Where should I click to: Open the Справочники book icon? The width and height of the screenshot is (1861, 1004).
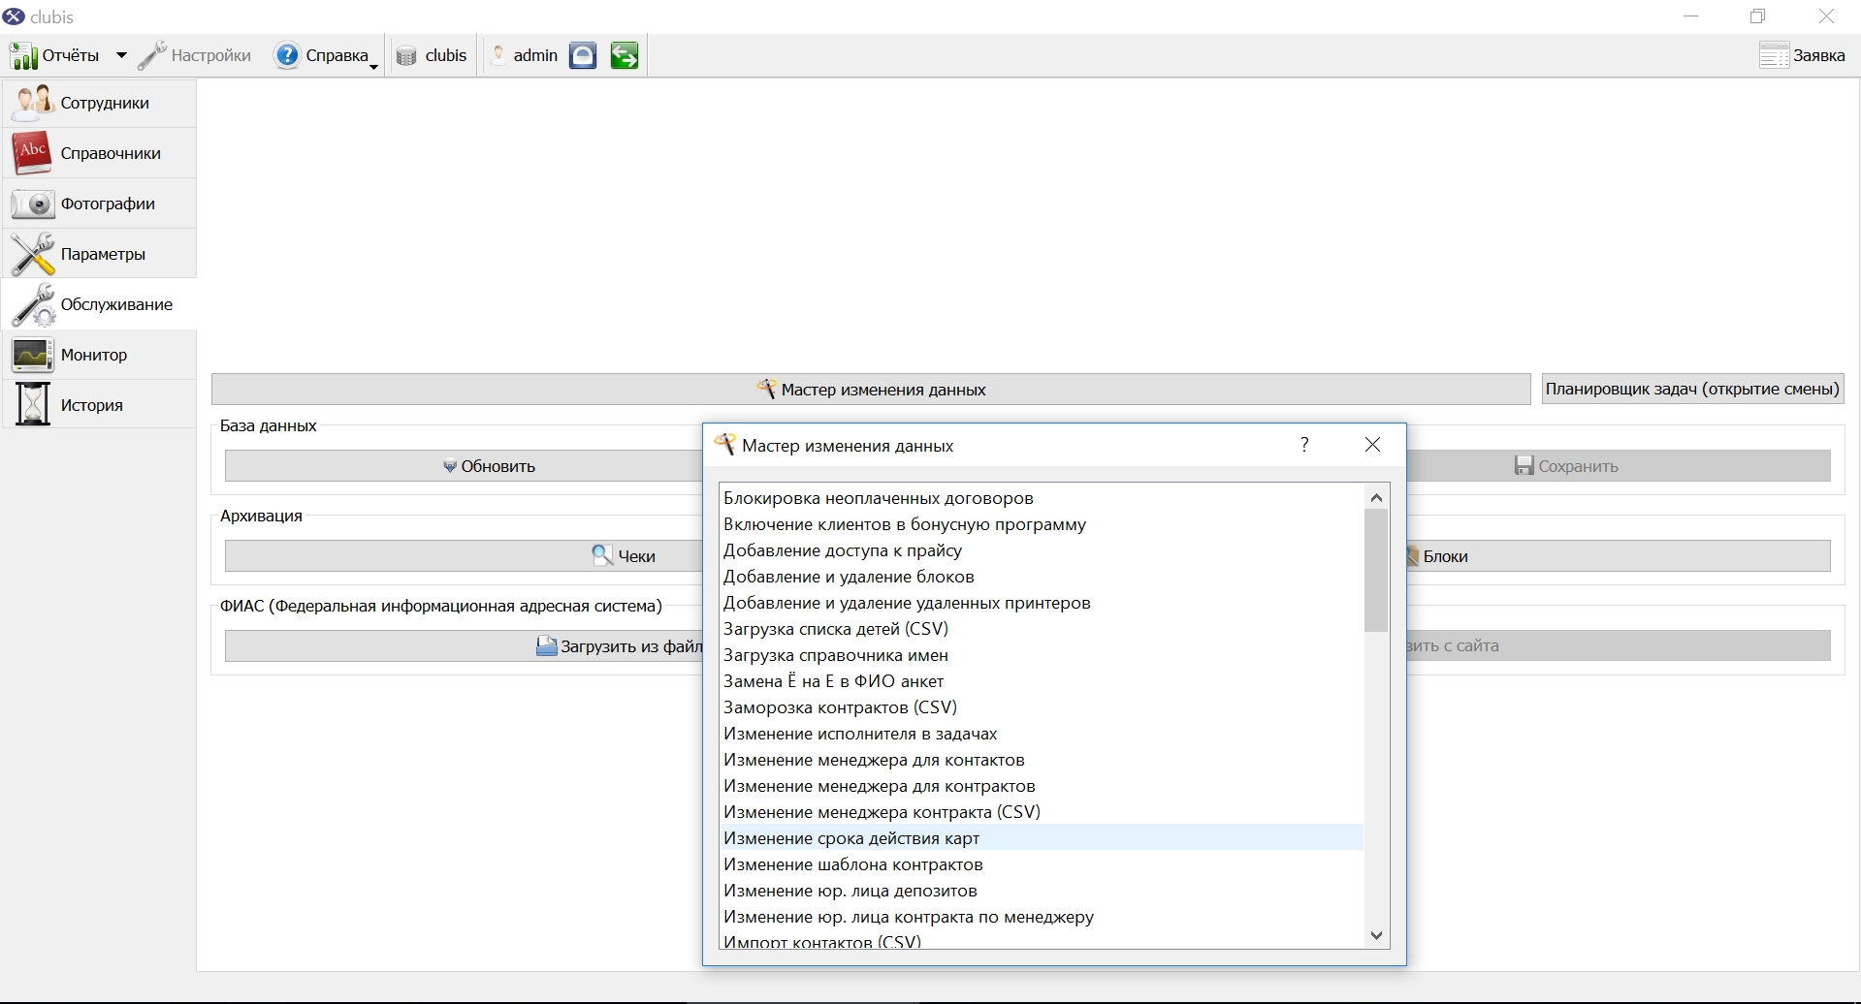click(32, 153)
